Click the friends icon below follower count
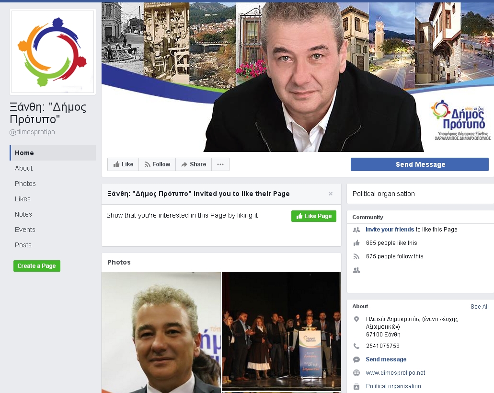 pyautogui.click(x=356, y=270)
